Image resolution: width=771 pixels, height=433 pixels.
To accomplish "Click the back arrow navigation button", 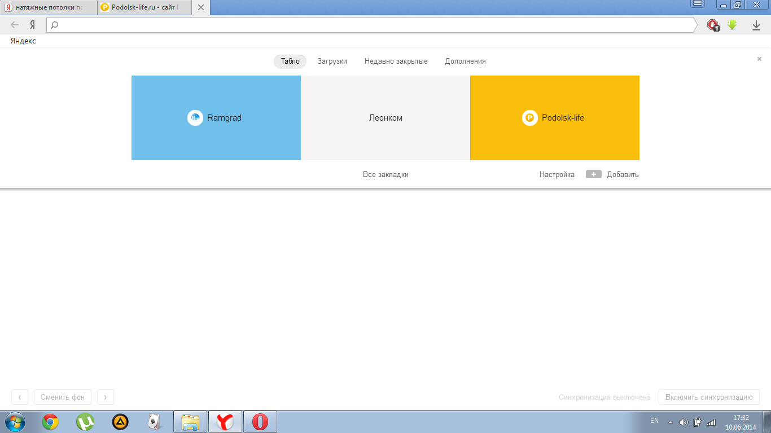I will (15, 25).
